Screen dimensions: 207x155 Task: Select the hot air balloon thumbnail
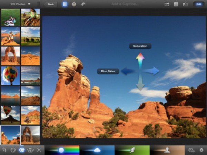tap(10, 75)
